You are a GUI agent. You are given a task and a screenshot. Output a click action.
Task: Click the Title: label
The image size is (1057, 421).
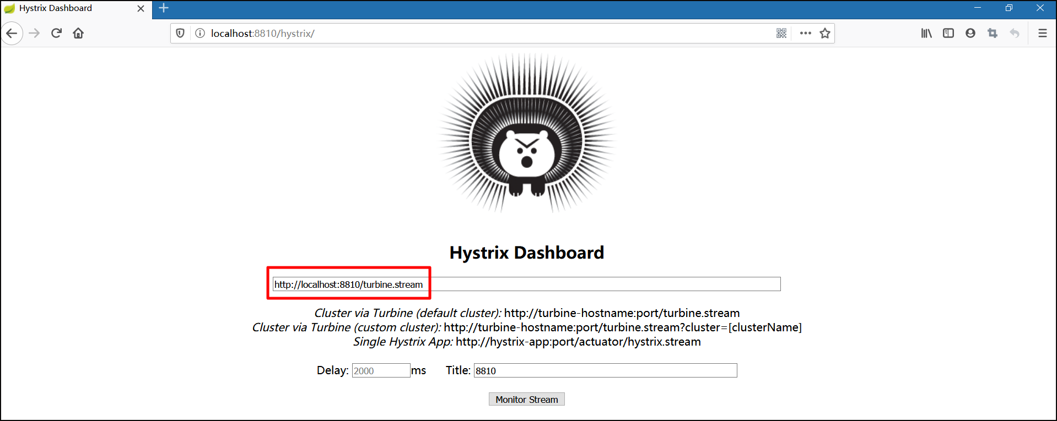point(458,370)
